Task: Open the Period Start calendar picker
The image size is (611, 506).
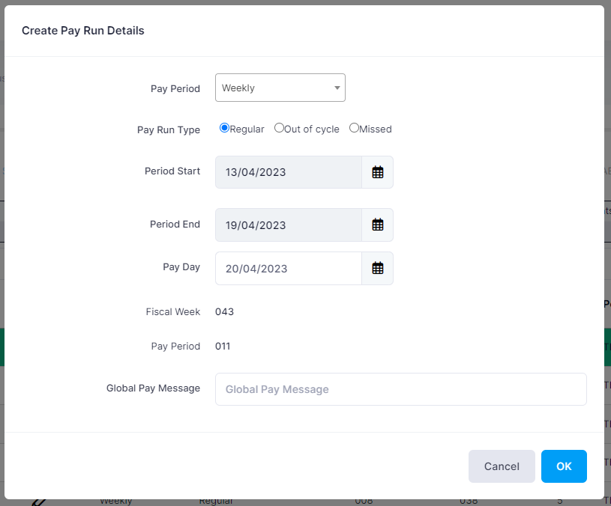Action: click(x=378, y=172)
